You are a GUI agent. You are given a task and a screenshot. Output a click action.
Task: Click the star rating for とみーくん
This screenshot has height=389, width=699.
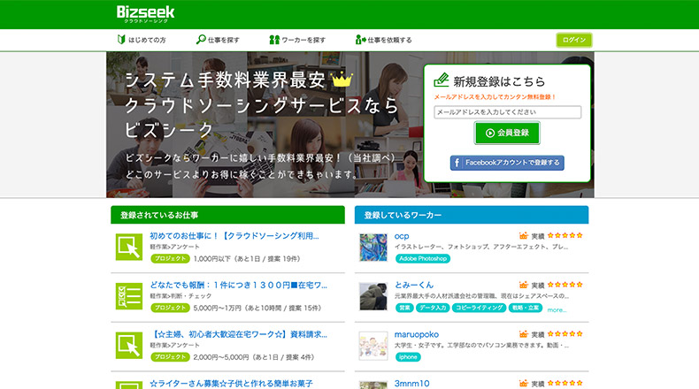tap(565, 285)
